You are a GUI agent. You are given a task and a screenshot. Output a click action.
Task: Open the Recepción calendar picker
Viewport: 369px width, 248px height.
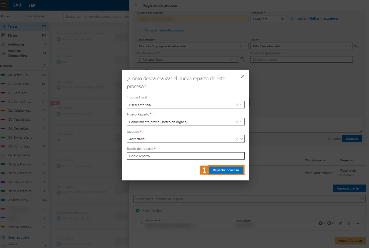(283, 19)
